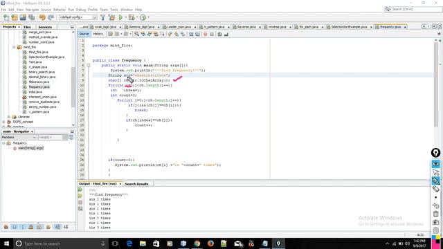
Task: Click the Build Project hammer icon
Action: click(103, 17)
